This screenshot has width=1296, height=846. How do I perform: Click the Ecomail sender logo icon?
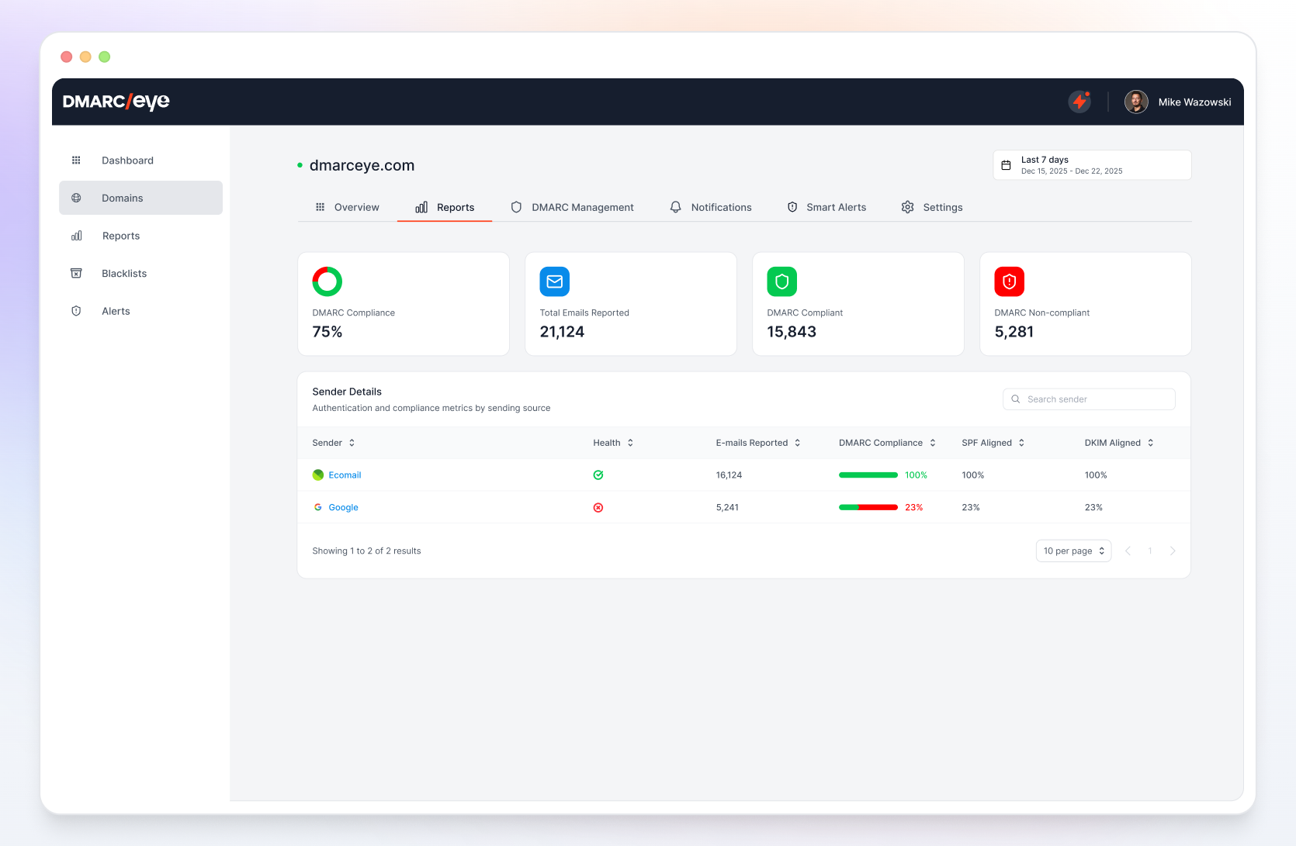pos(318,475)
